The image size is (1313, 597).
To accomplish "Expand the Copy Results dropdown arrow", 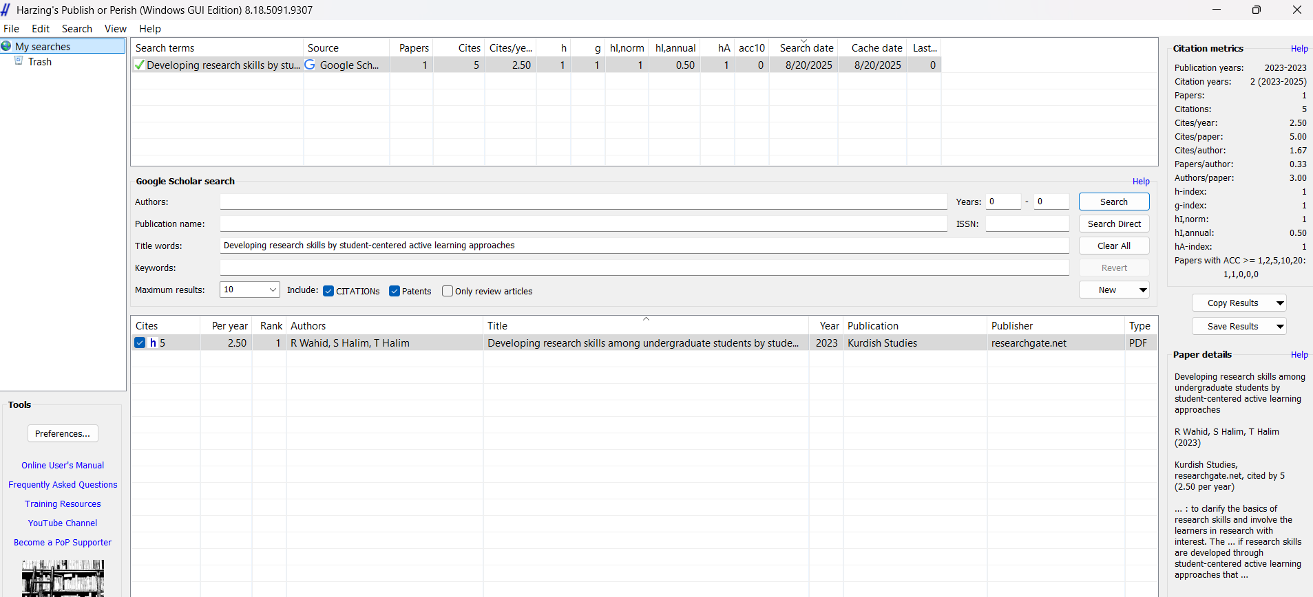I will 1280,303.
